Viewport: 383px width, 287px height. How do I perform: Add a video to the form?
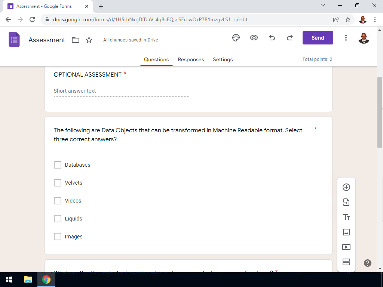coord(346,247)
